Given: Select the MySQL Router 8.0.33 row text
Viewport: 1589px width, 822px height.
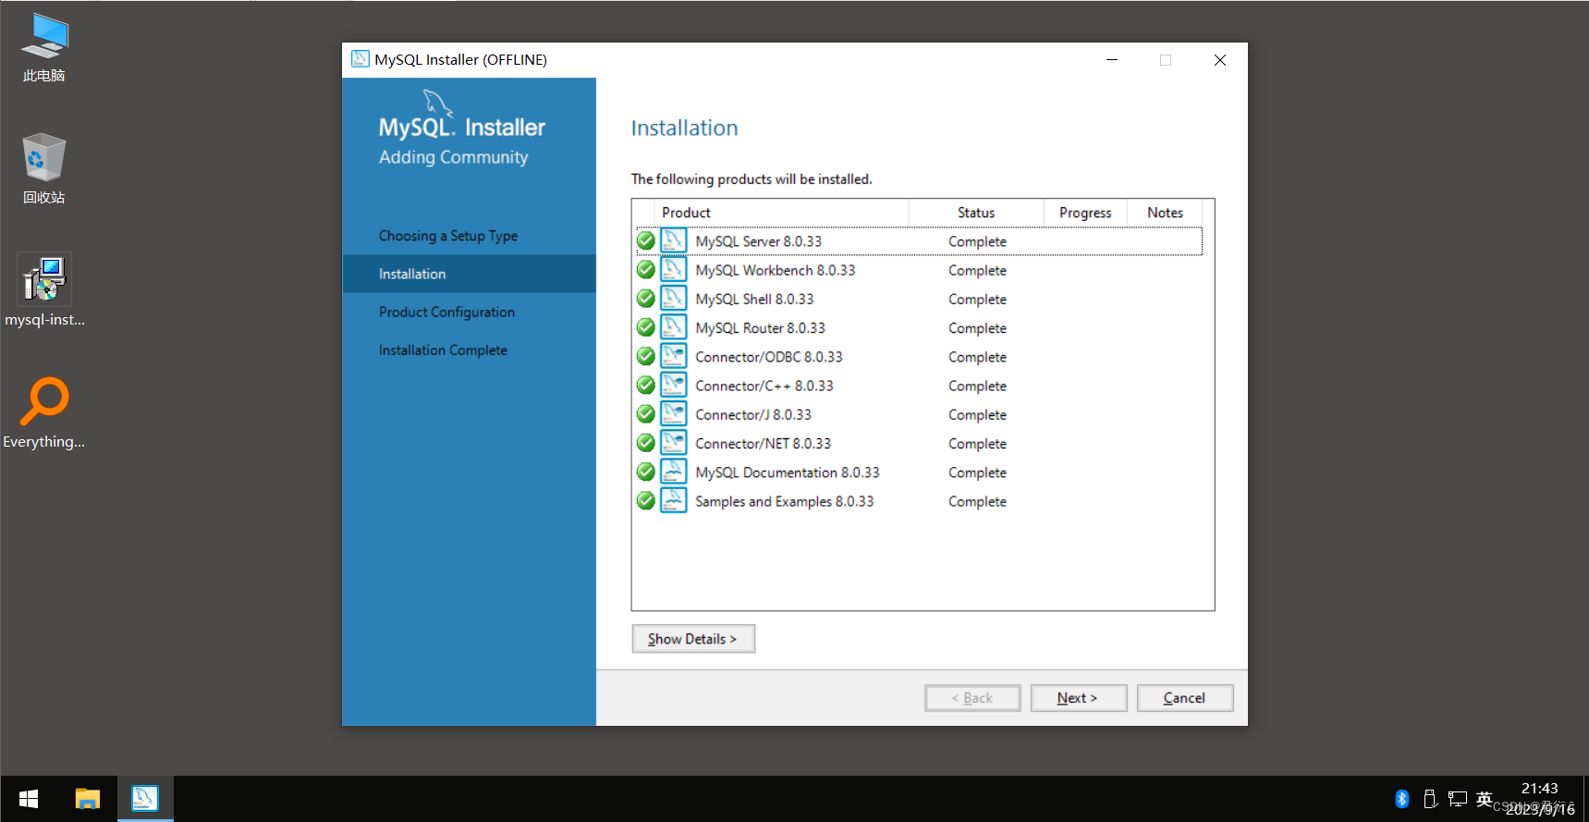Looking at the screenshot, I should (761, 327).
